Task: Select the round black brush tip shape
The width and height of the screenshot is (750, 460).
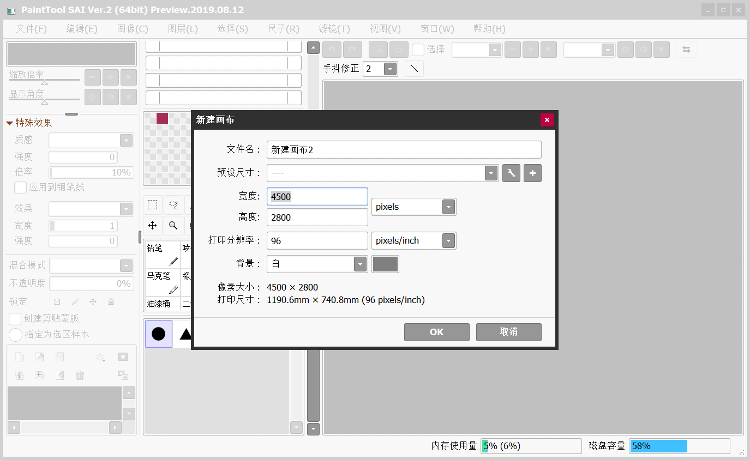Action: 159,334
